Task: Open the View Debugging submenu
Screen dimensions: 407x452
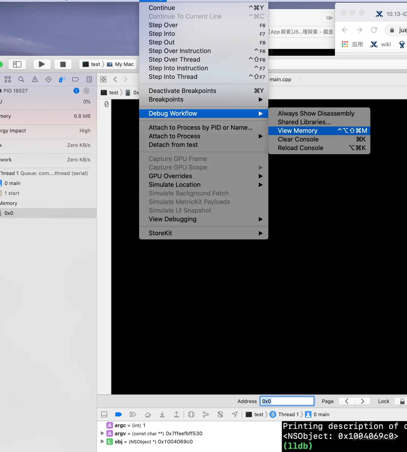Action: [204, 219]
